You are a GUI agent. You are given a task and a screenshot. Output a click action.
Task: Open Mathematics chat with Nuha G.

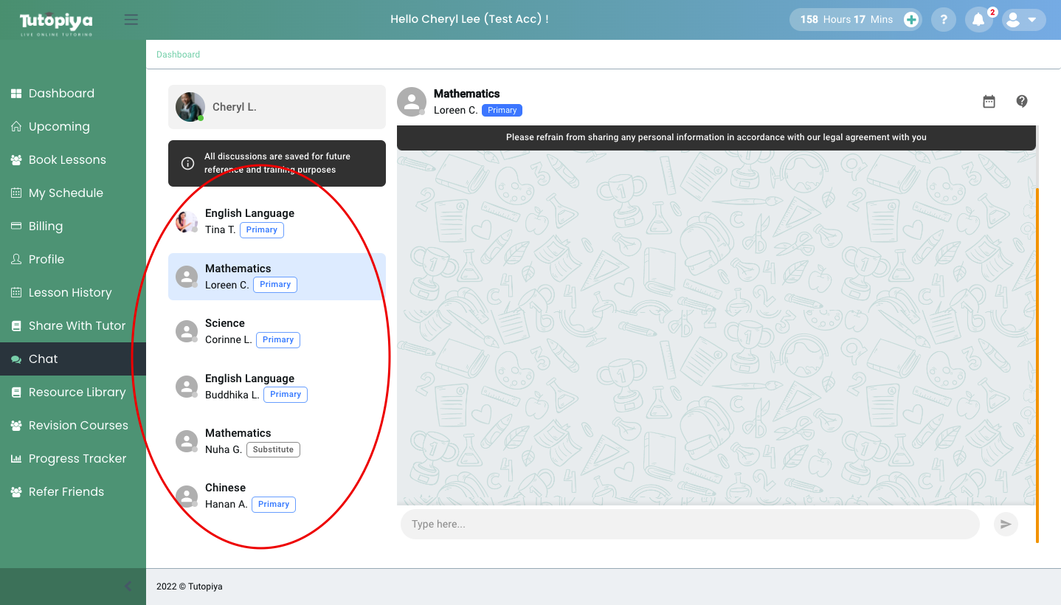click(x=277, y=441)
